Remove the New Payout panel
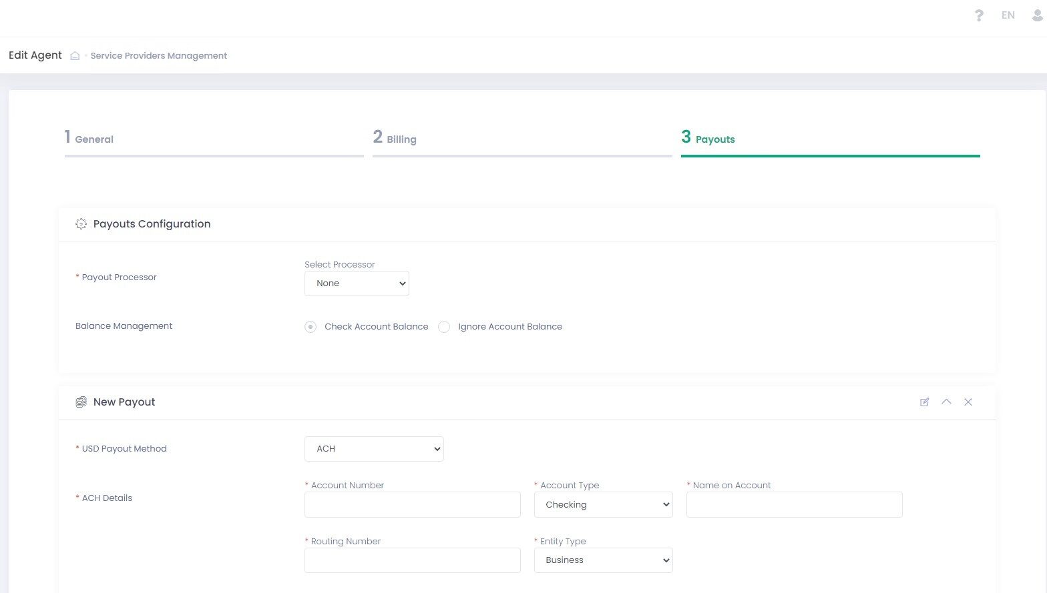Image resolution: width=1047 pixels, height=593 pixels. 968,402
